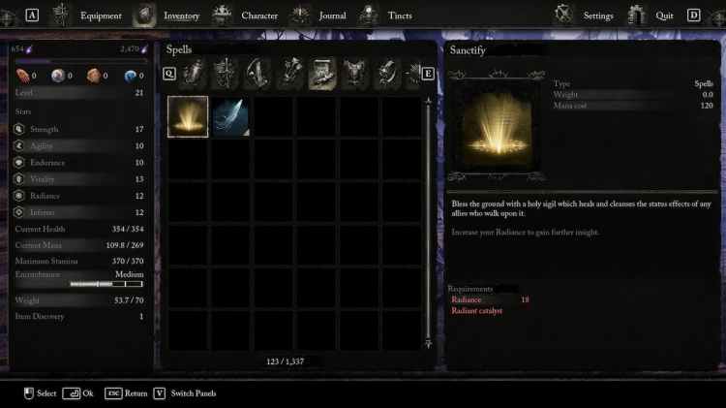Click the Encumbrance Medium bar
The width and height of the screenshot is (726, 408).
tap(106, 284)
